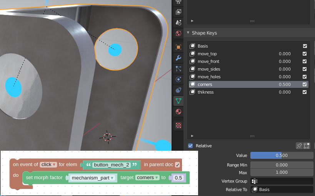This screenshot has width=315, height=196.
Task: Open the View Layer properties tab
Action: [x=178, y=12]
